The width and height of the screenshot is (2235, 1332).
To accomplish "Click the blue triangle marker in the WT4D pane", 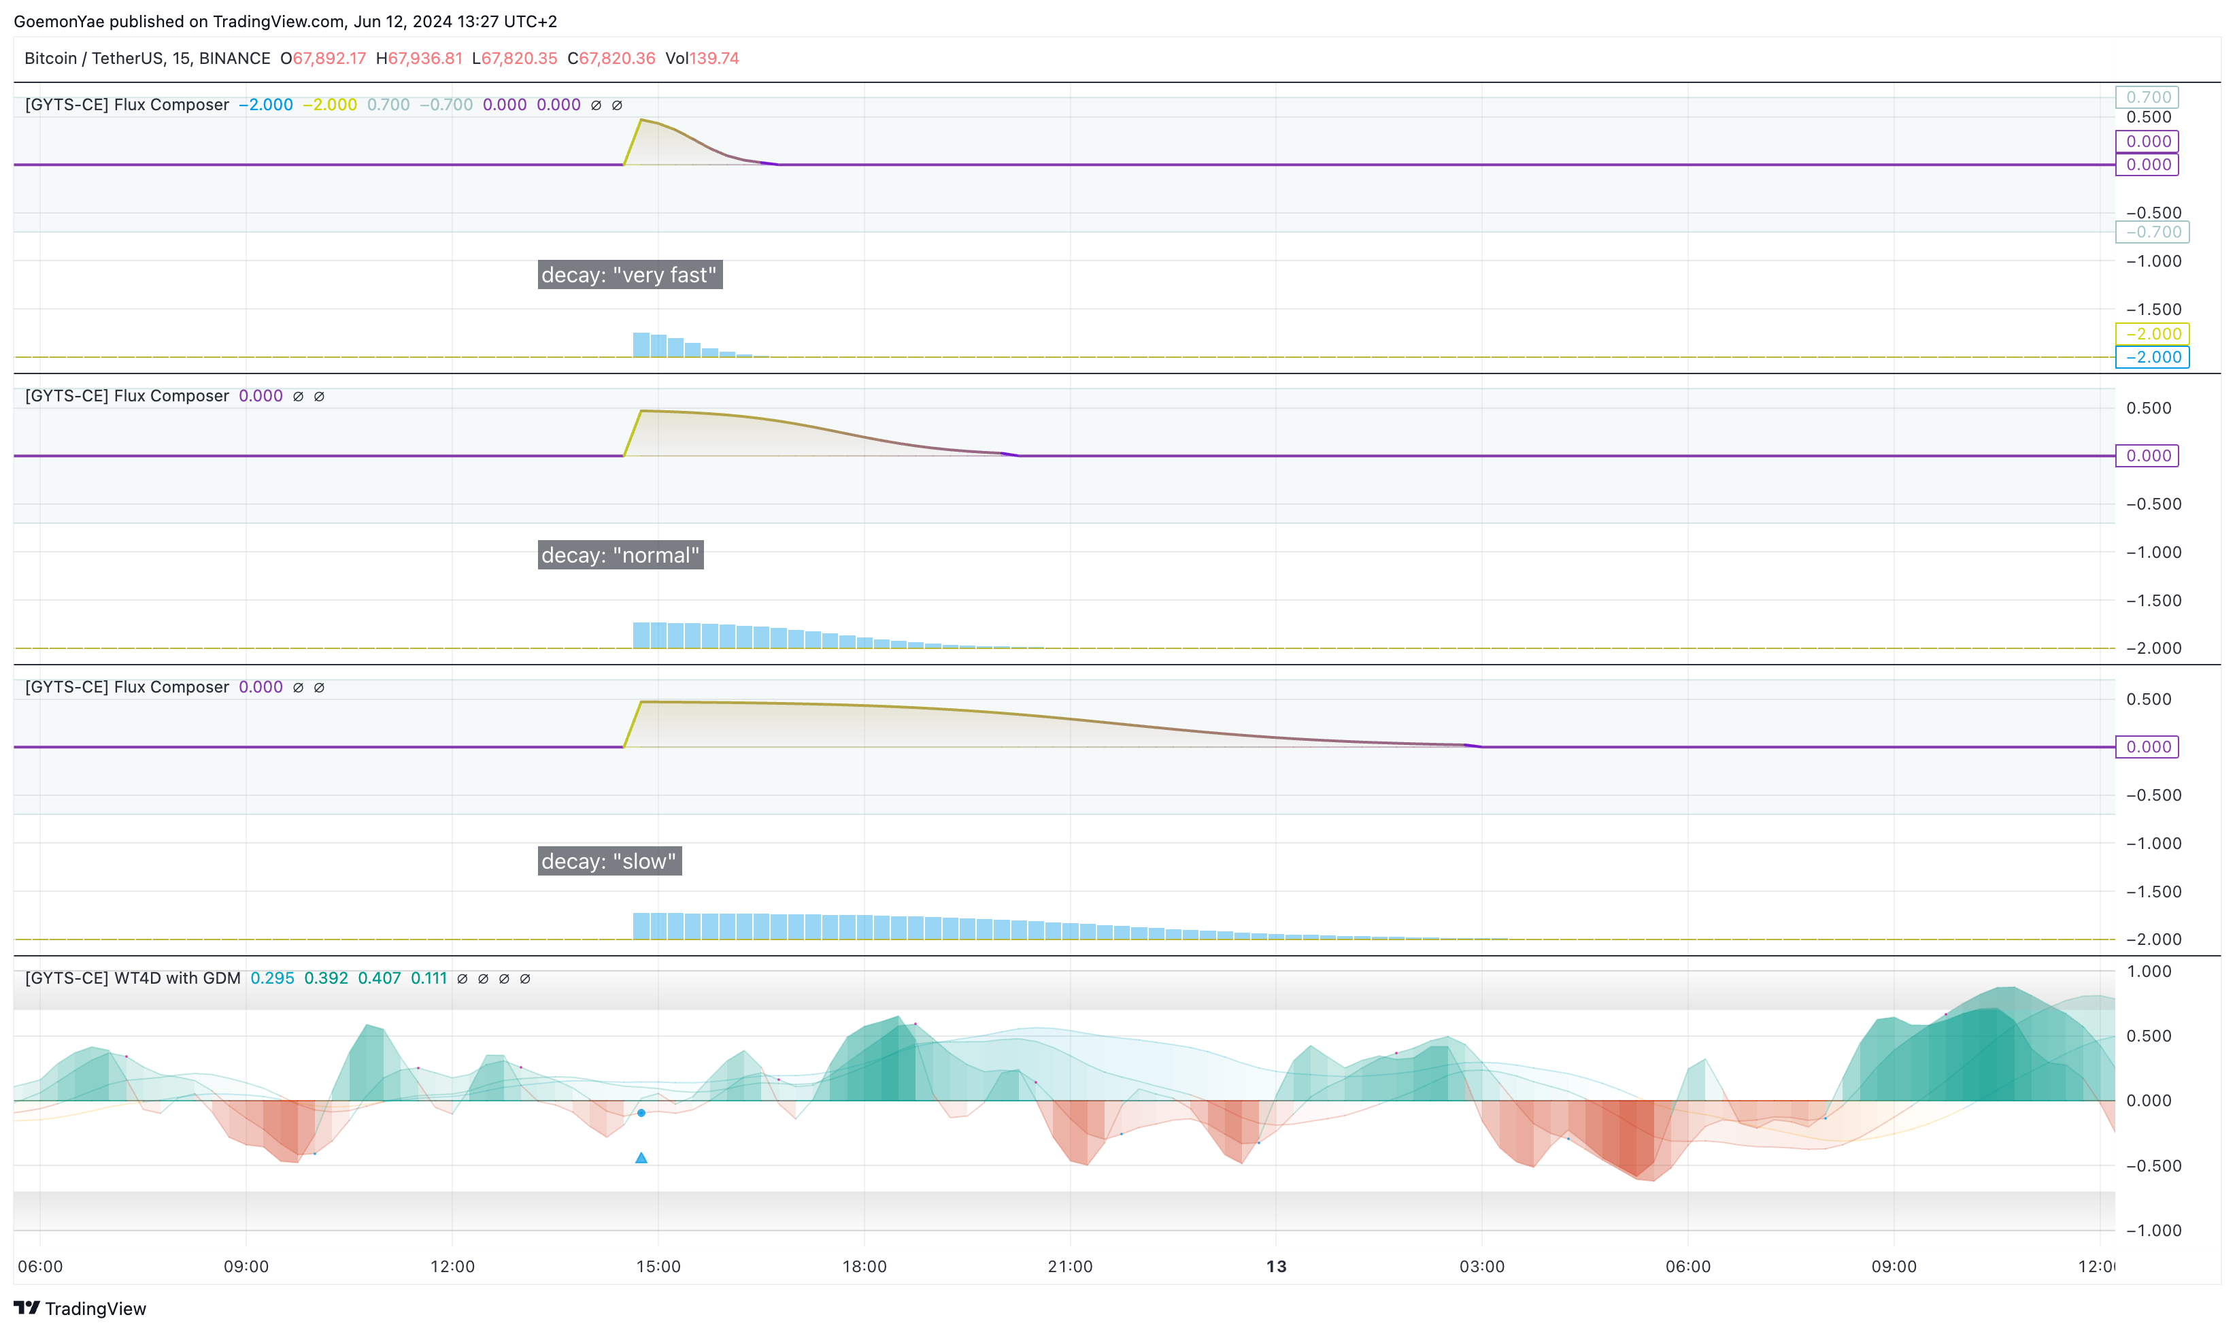I will (641, 1158).
